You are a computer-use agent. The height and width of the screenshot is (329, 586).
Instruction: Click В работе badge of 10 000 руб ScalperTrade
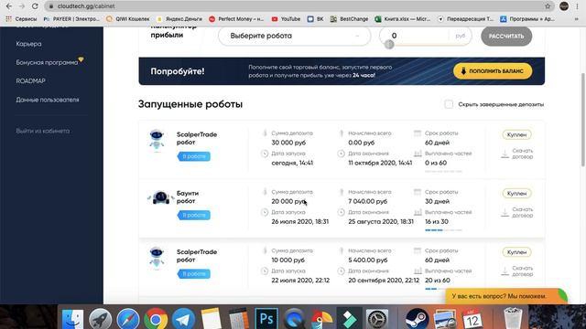pos(193,274)
